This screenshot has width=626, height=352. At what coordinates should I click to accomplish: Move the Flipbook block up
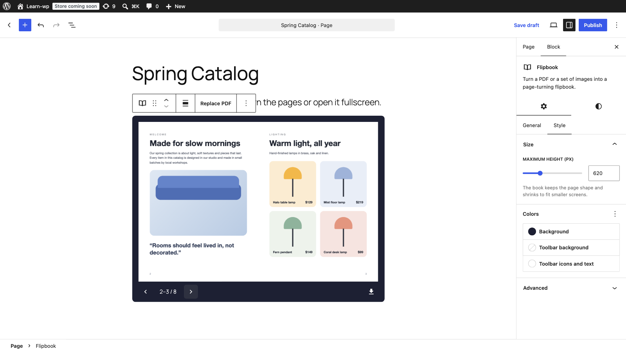tap(166, 100)
